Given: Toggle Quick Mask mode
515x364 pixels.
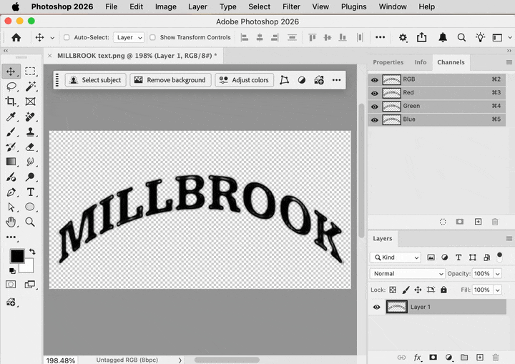Looking at the screenshot, I should [x=11, y=284].
